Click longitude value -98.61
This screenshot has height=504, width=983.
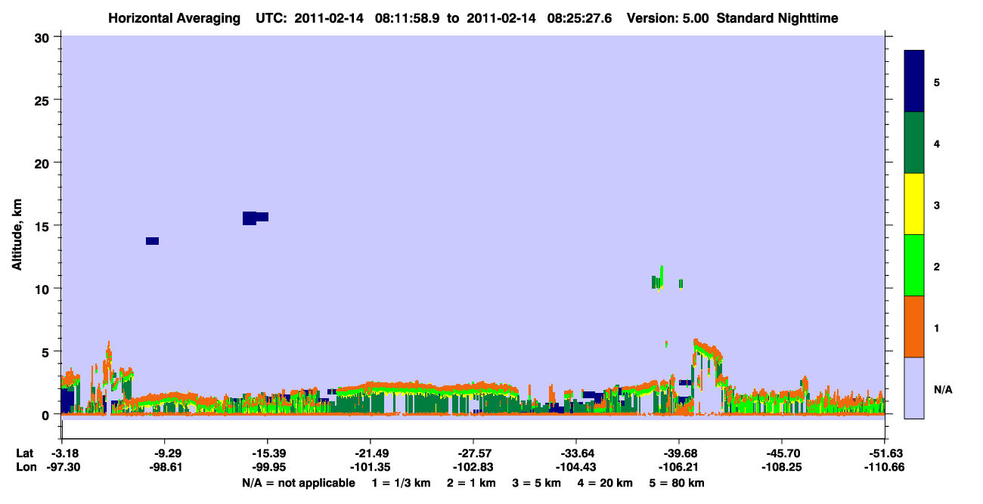[164, 467]
